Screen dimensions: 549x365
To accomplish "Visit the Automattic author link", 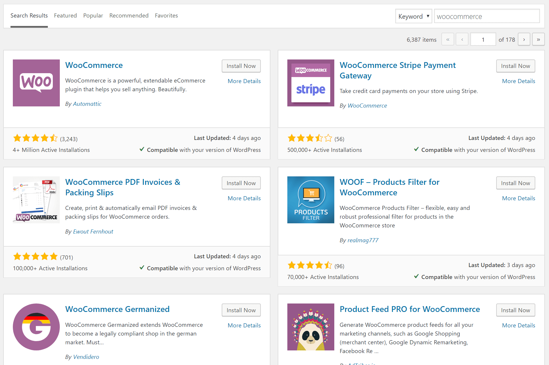I will [x=87, y=104].
